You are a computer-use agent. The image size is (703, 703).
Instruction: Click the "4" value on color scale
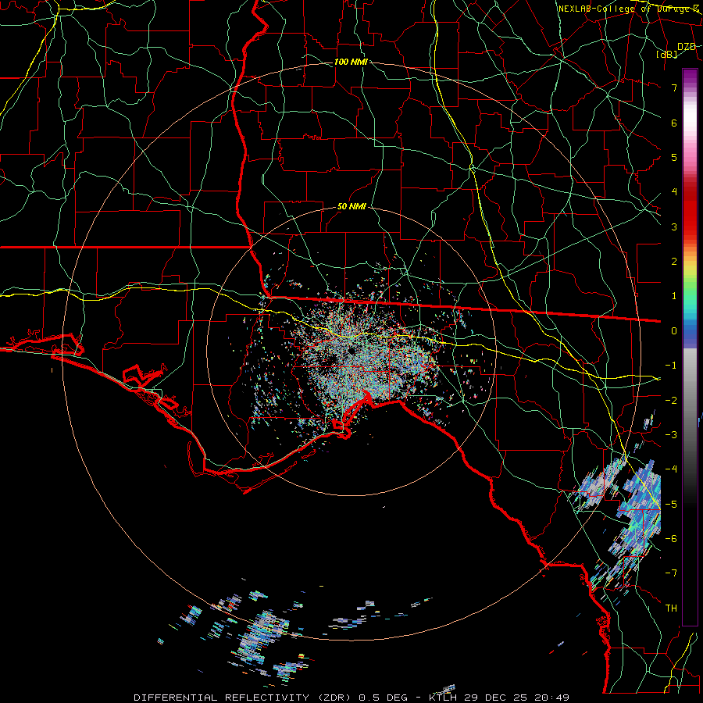(x=674, y=192)
